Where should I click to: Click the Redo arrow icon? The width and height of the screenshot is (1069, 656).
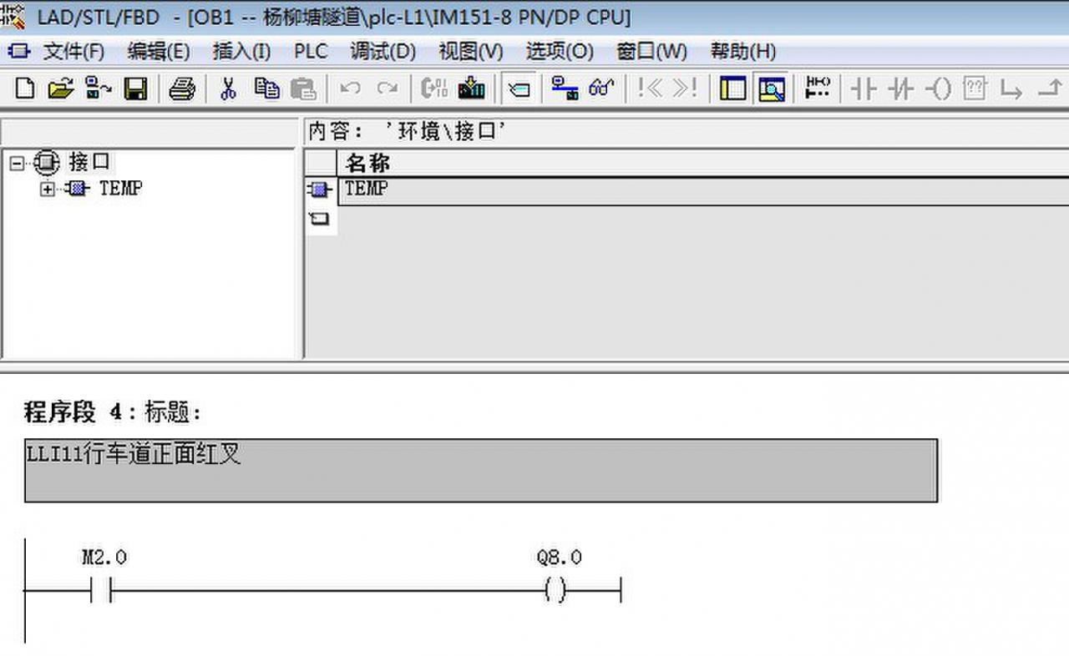pyautogui.click(x=387, y=89)
